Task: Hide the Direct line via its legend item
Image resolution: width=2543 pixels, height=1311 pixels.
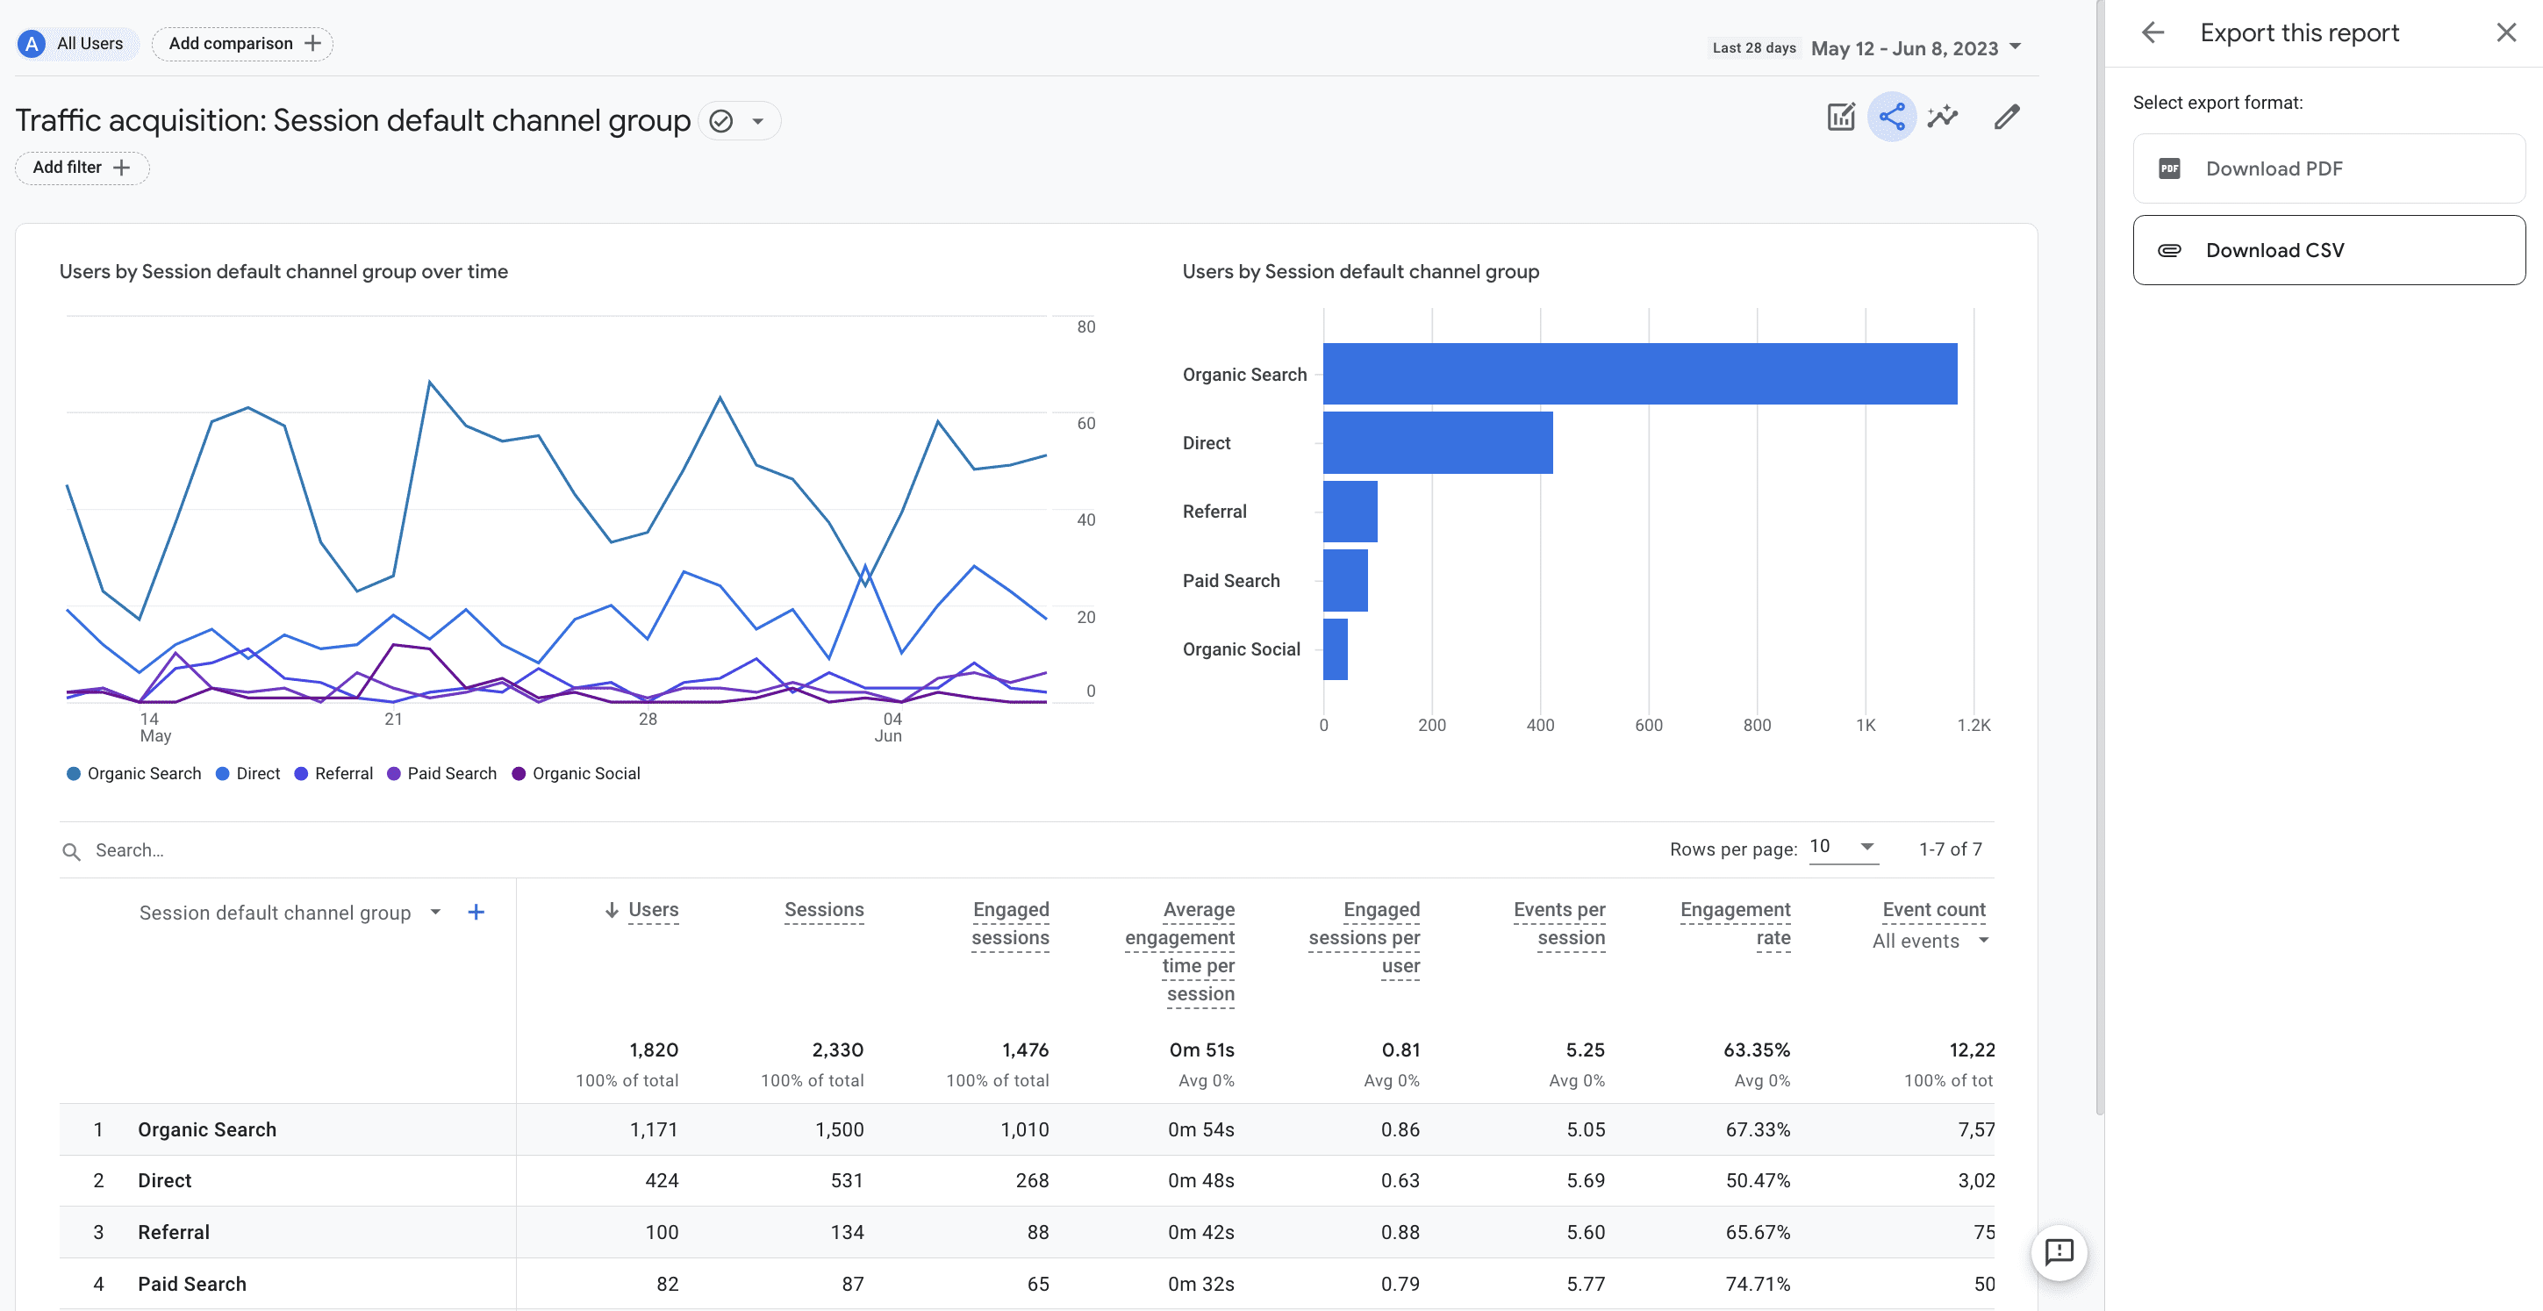Action: (x=247, y=773)
